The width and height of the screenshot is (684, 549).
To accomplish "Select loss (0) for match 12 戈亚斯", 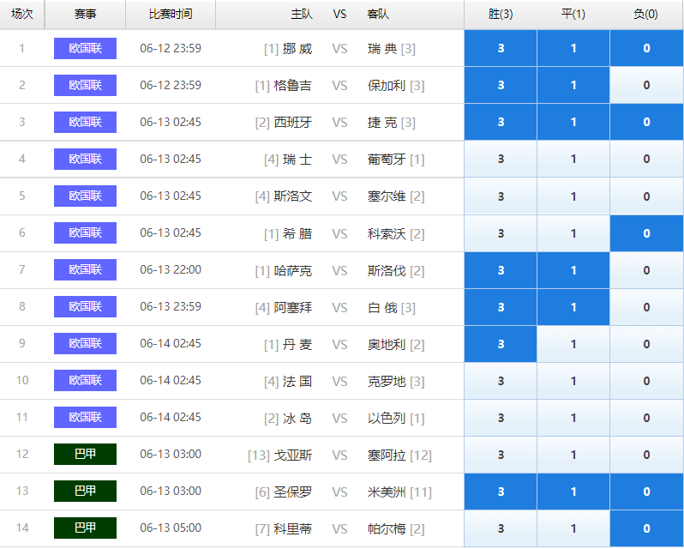I will click(646, 455).
